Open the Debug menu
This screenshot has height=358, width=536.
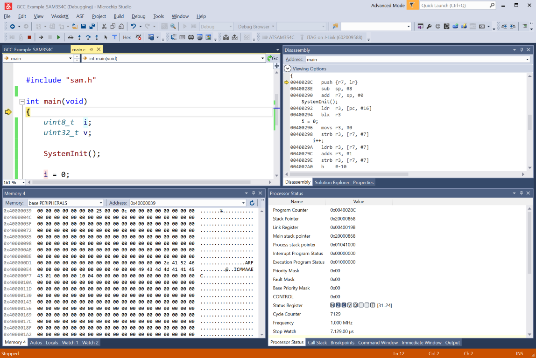[x=139, y=16]
